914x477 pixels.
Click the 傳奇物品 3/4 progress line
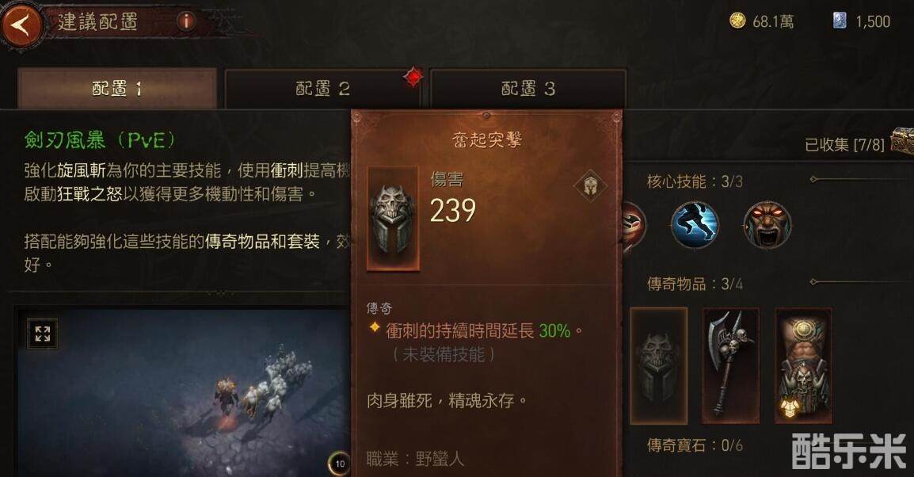862,282
